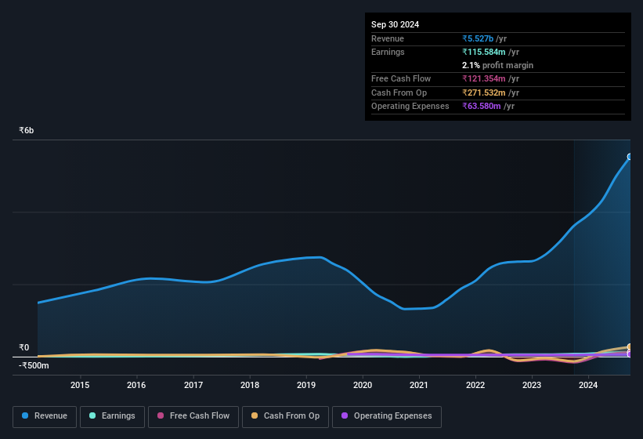The height and width of the screenshot is (439, 643).
Task: Toggle the Cash From Op legend button
Action: pos(285,416)
